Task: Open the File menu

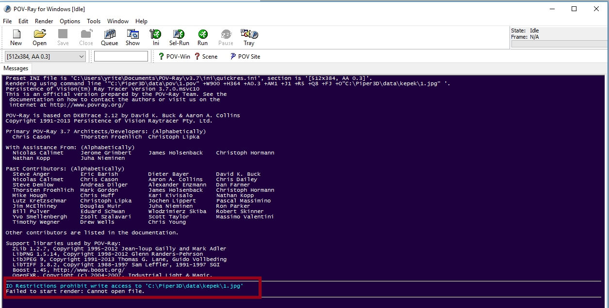Action: click(7, 21)
